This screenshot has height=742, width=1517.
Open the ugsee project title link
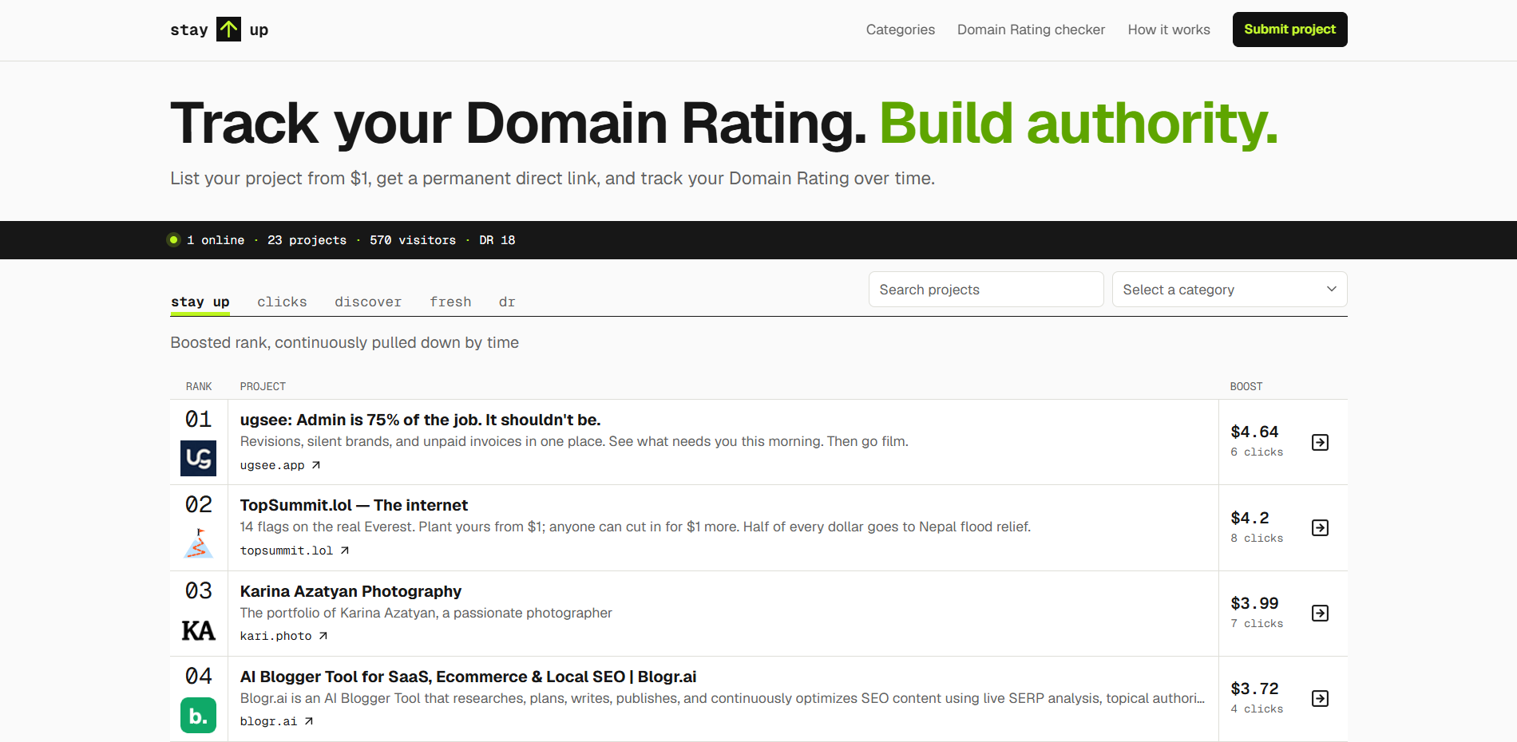[420, 420]
